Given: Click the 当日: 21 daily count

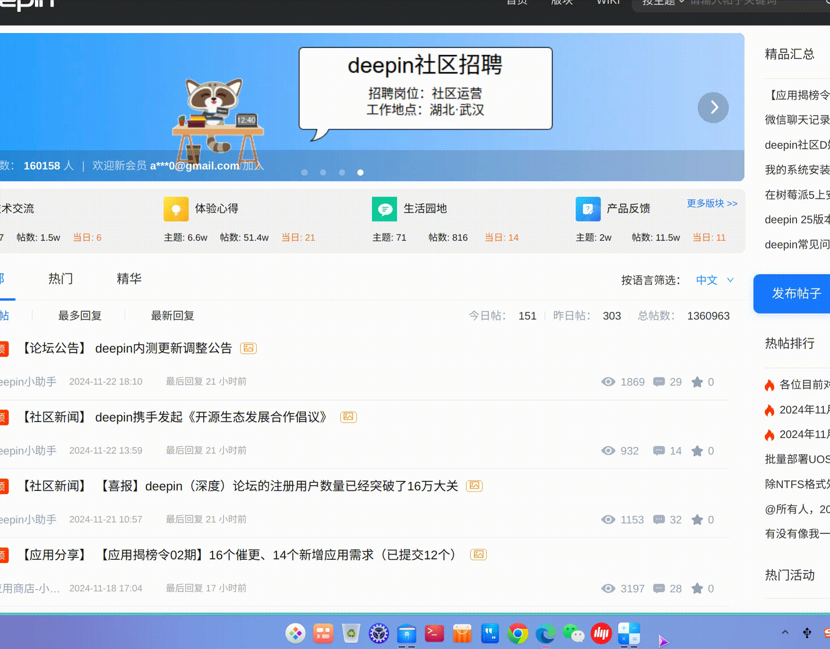Looking at the screenshot, I should (298, 238).
